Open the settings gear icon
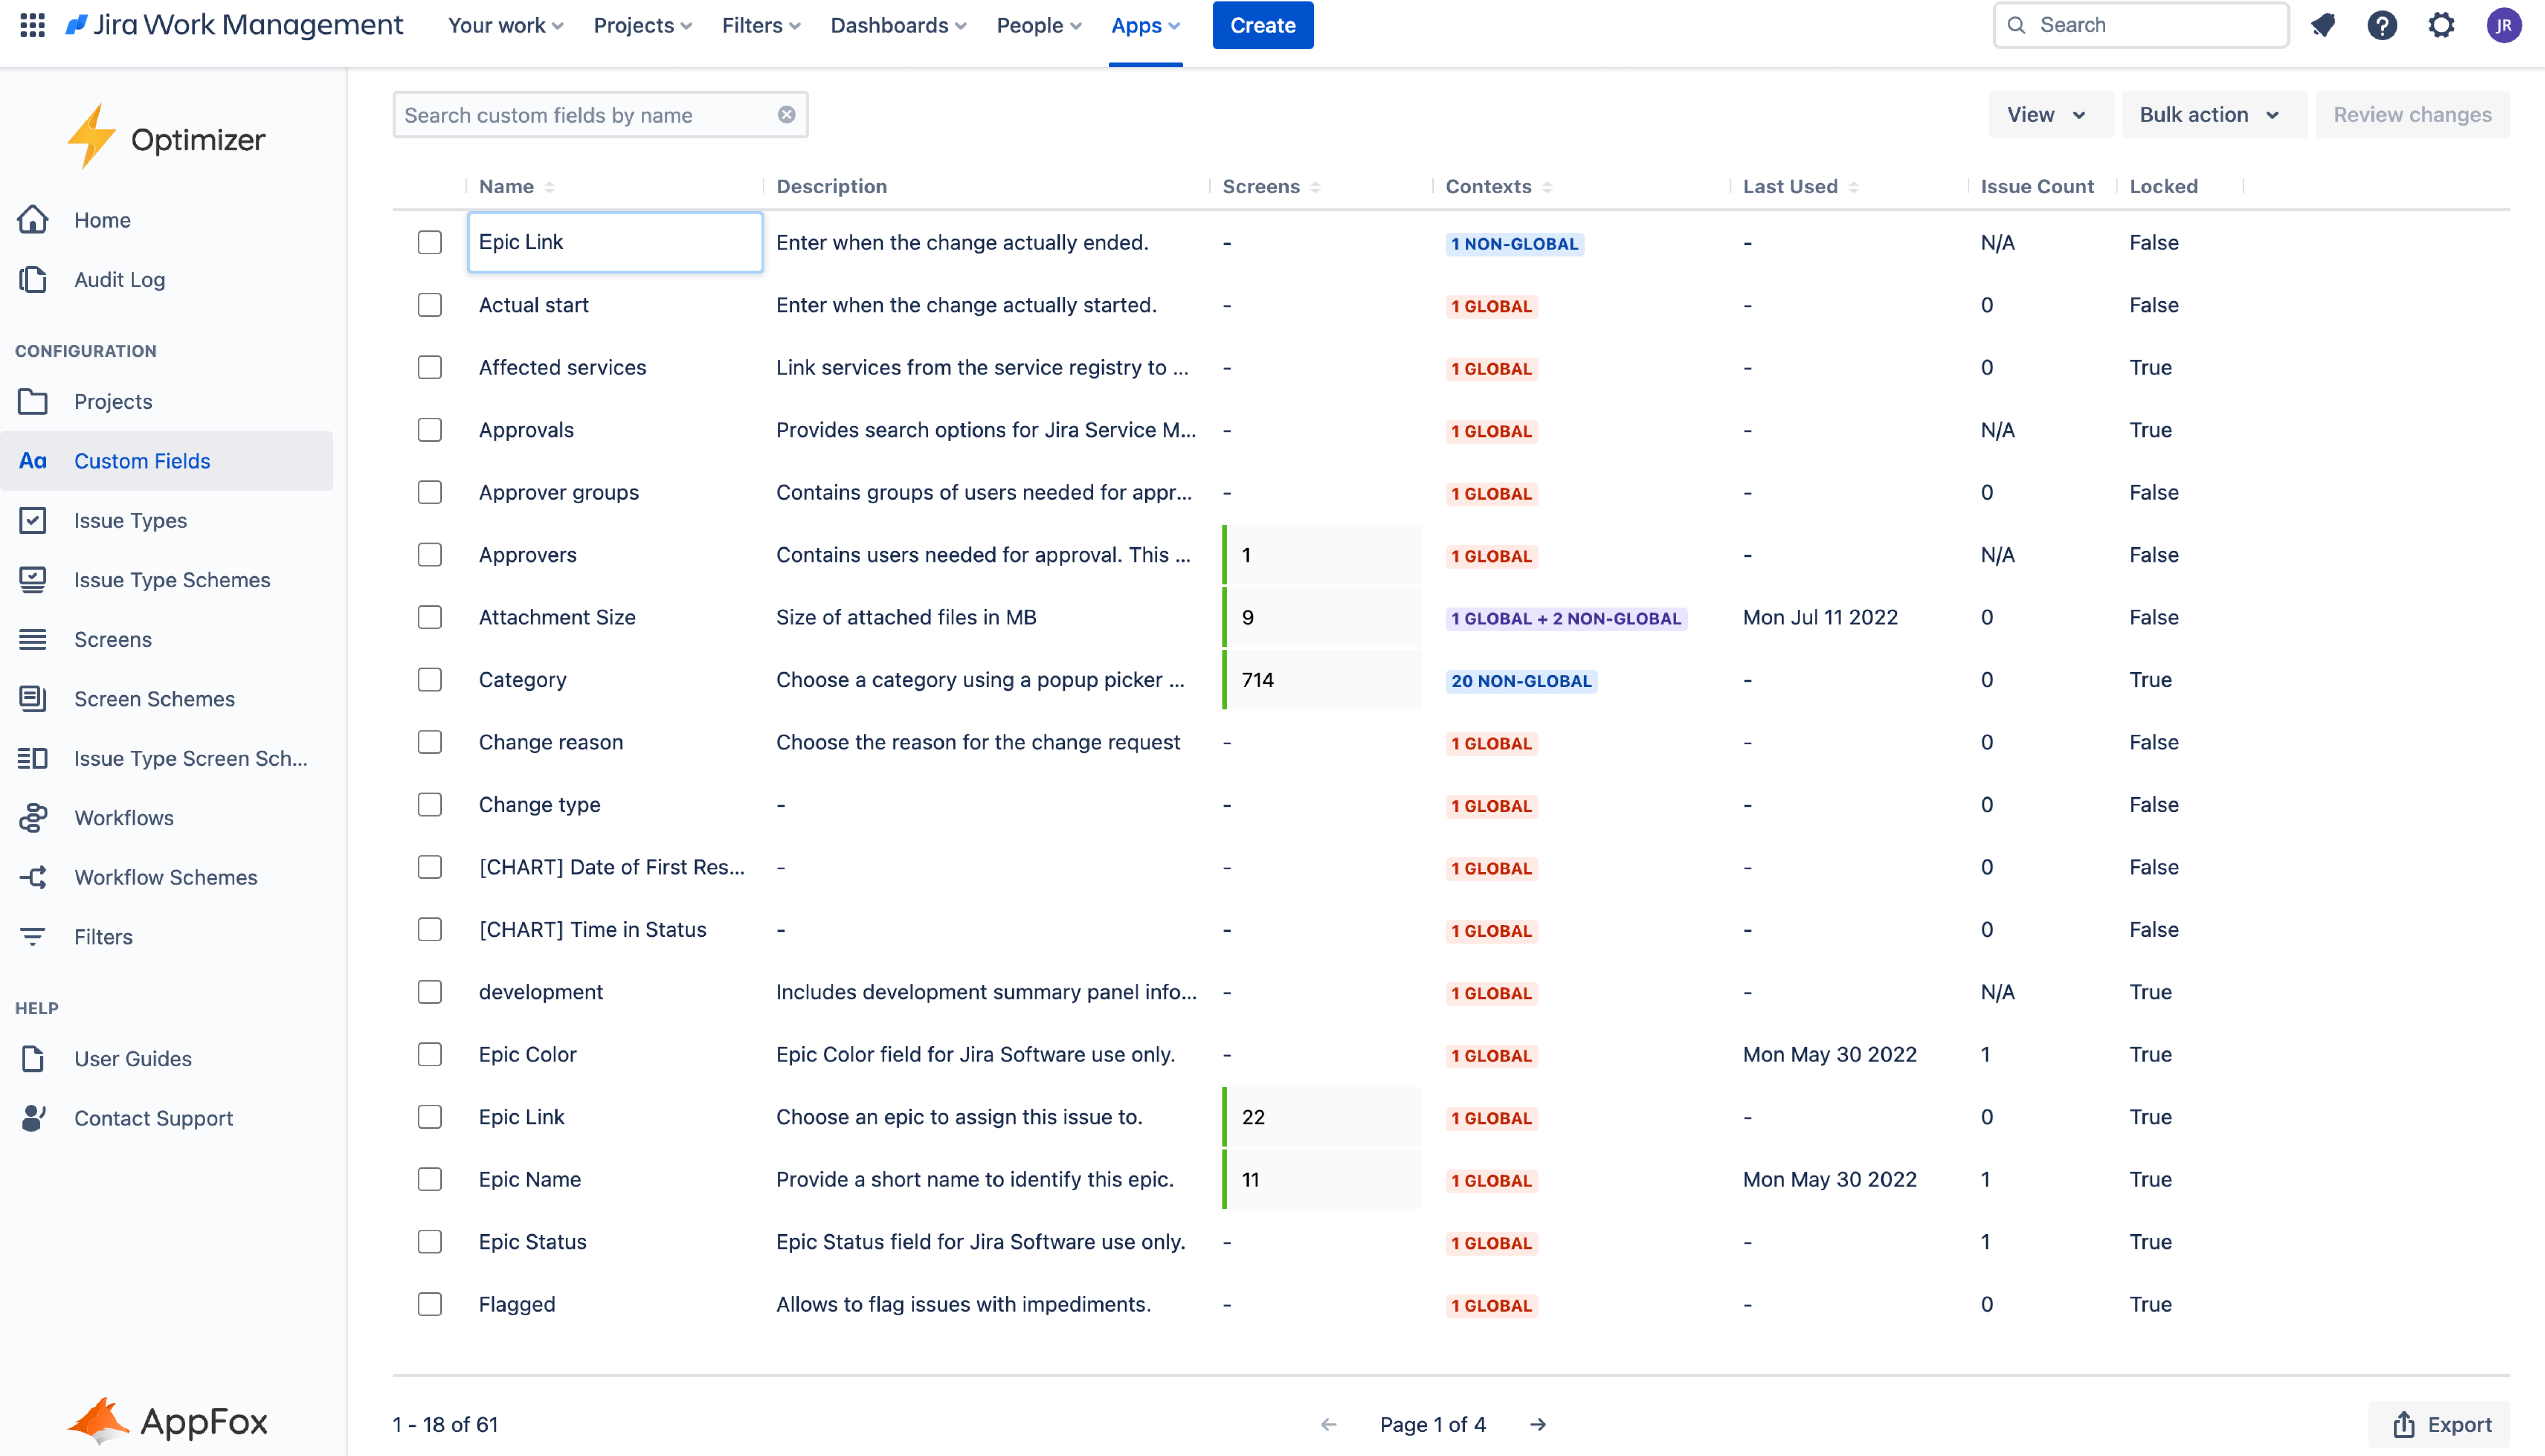Image resolution: width=2545 pixels, height=1456 pixels. pos(2441,25)
